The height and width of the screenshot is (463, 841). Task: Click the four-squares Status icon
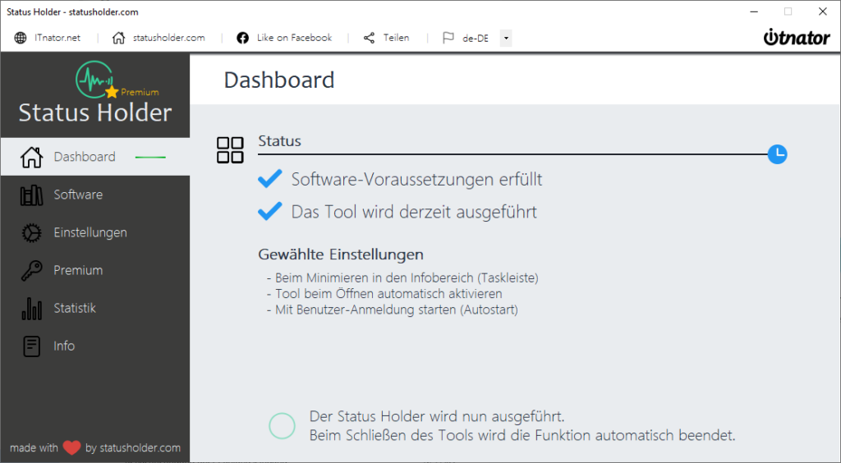230,149
